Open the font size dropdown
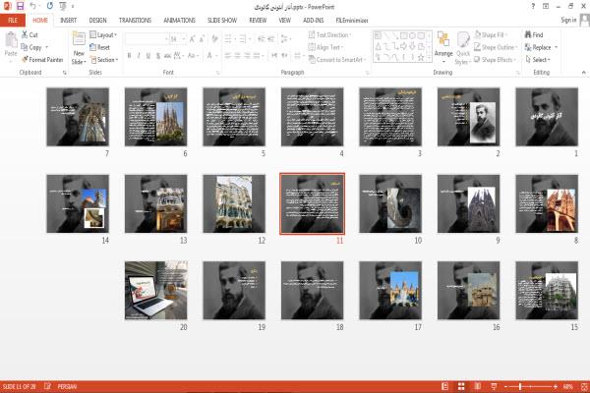This screenshot has width=590, height=393. 178,38
